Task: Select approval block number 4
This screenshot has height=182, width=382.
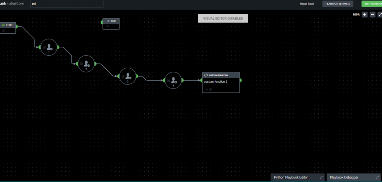Action: pyautogui.click(x=173, y=80)
